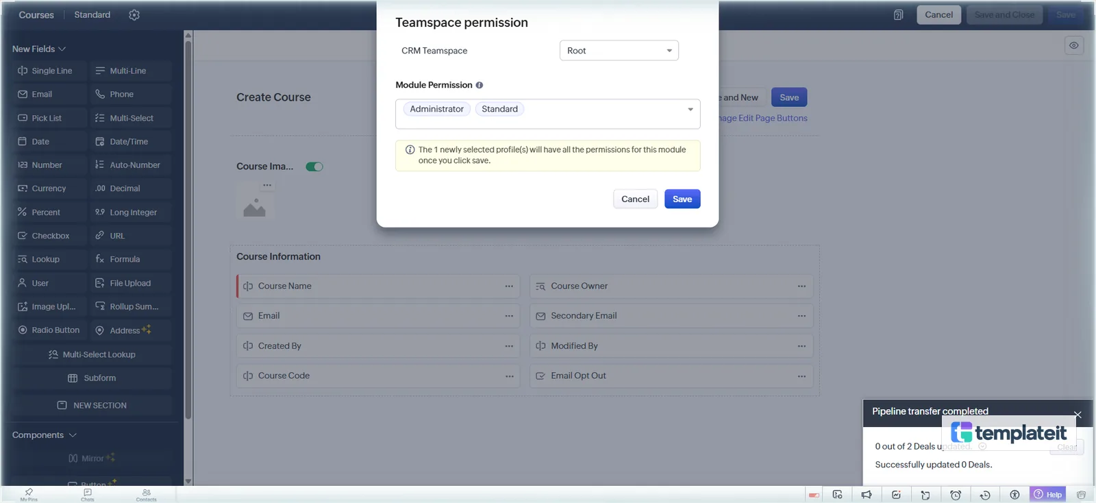Click the fields panel scrollbar down arrow
The image size is (1096, 503).
(x=188, y=482)
